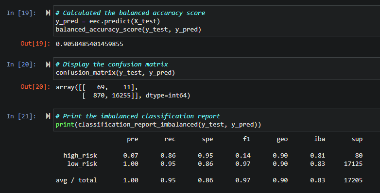Click the low_risk f1 value 0.97

(x=243, y=164)
